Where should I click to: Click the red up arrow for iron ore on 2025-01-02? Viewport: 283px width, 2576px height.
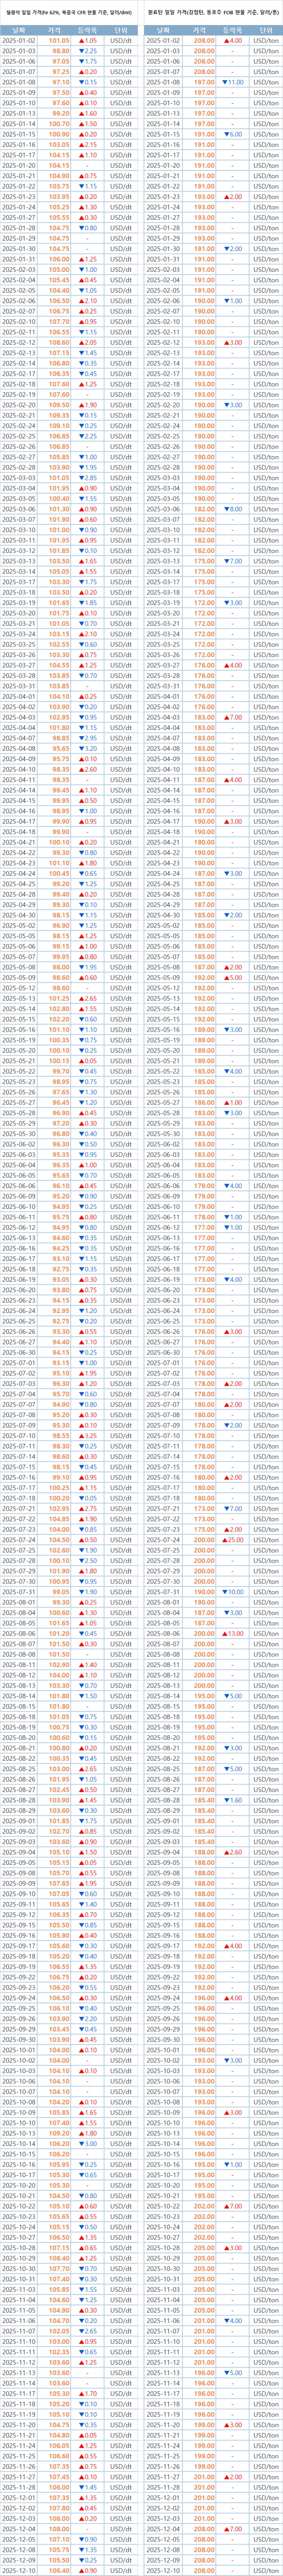pos(83,40)
